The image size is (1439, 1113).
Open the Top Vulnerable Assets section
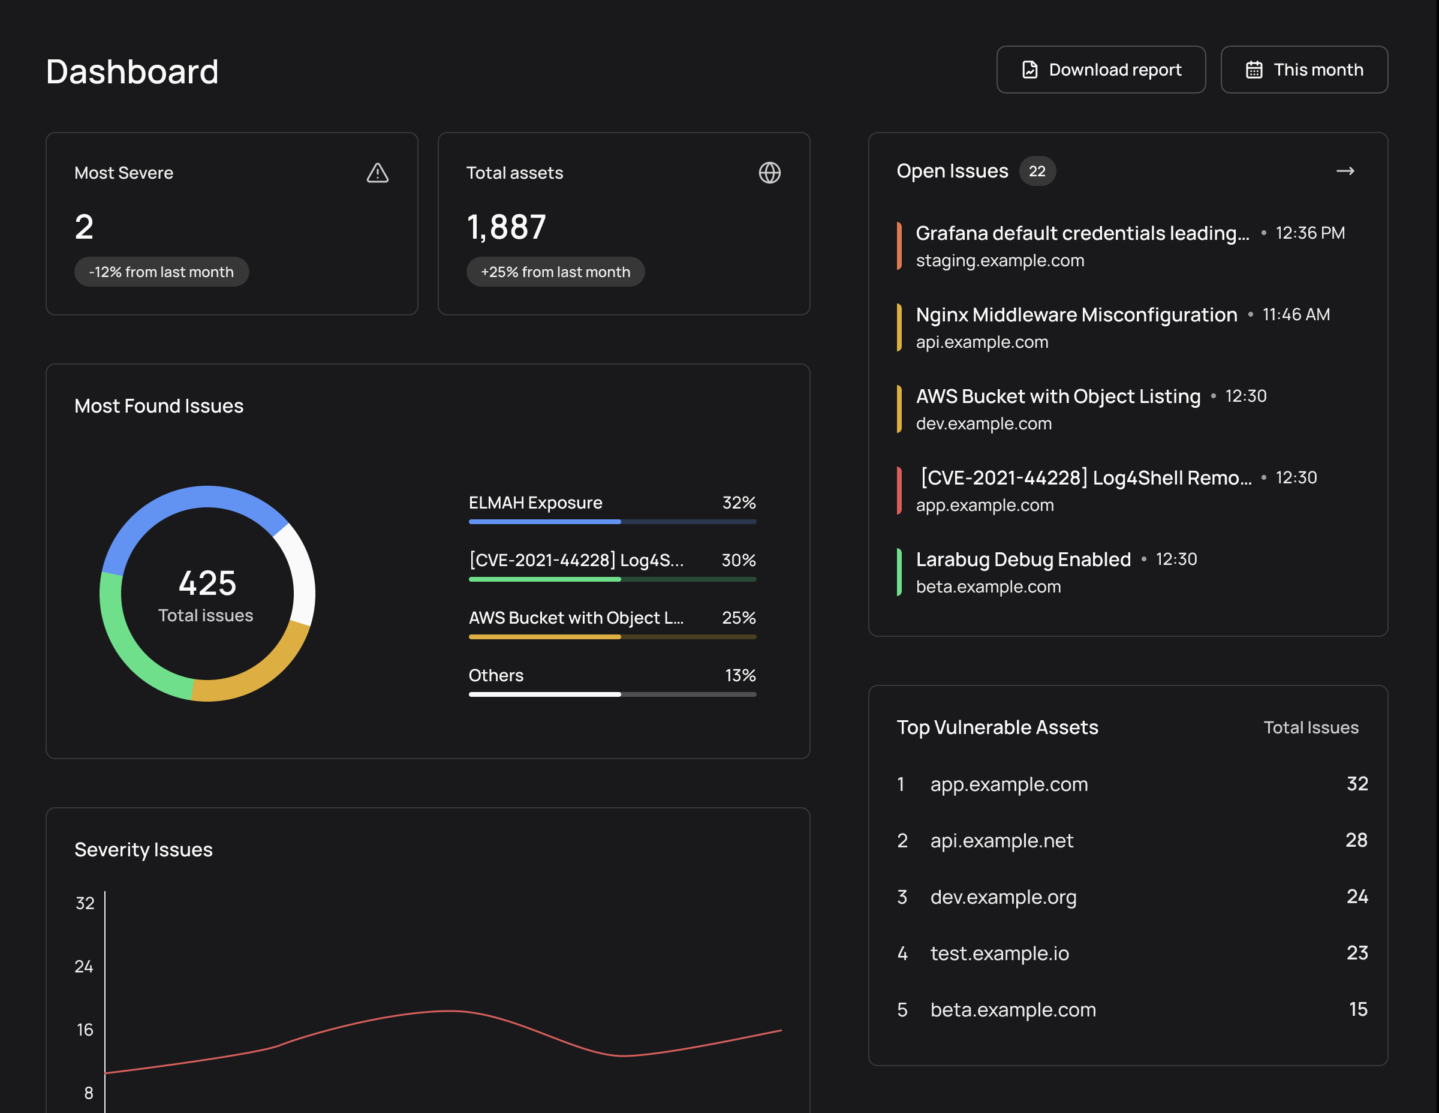997,727
